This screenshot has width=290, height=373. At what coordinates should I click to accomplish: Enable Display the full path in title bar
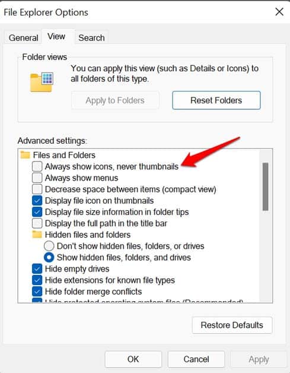[x=37, y=223]
